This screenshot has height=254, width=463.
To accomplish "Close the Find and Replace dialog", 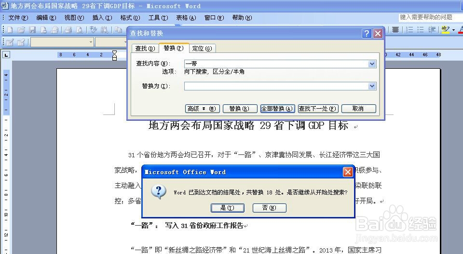I will 378,33.
